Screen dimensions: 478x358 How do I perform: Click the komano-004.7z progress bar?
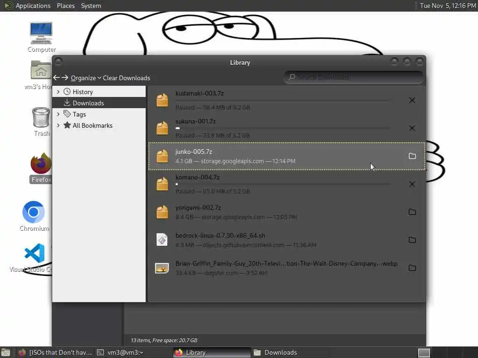coord(283,184)
